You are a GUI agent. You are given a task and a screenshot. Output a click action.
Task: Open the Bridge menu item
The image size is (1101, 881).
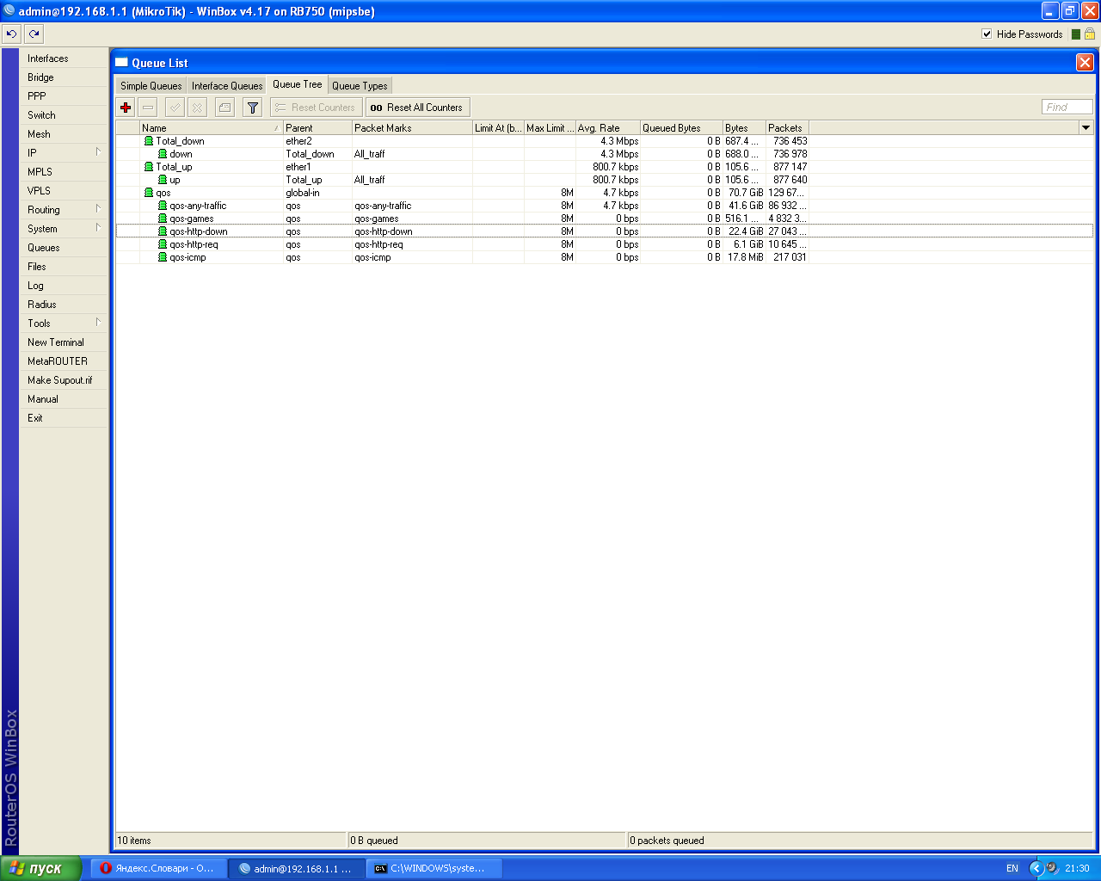click(65, 77)
